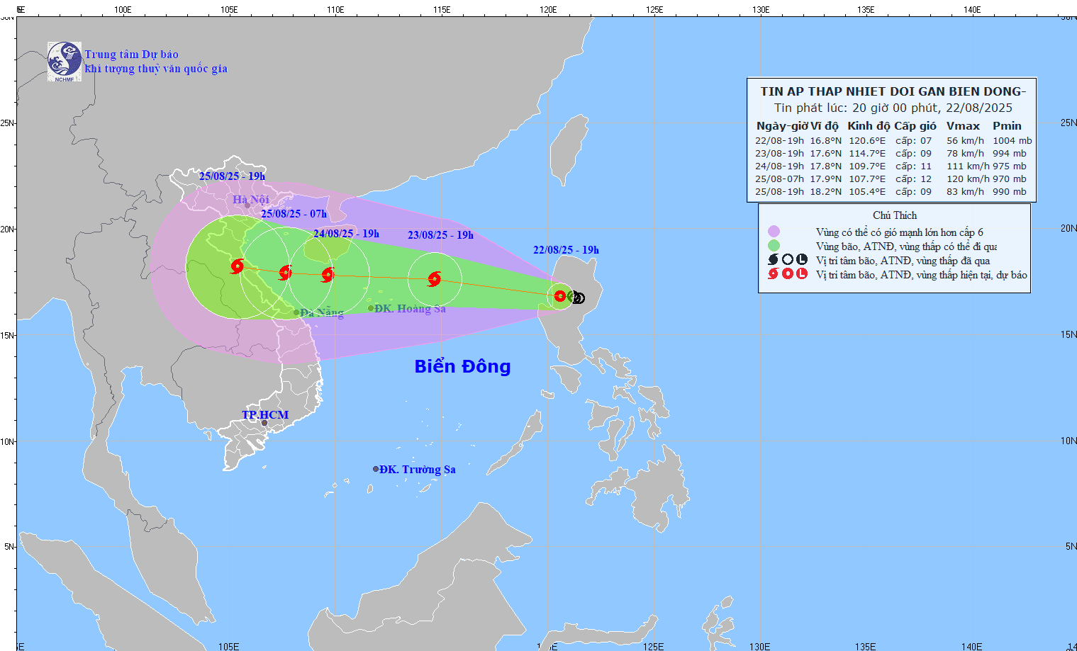The width and height of the screenshot is (1077, 651).
Task: Click the green circle swatch in the legend
Action: 774,246
